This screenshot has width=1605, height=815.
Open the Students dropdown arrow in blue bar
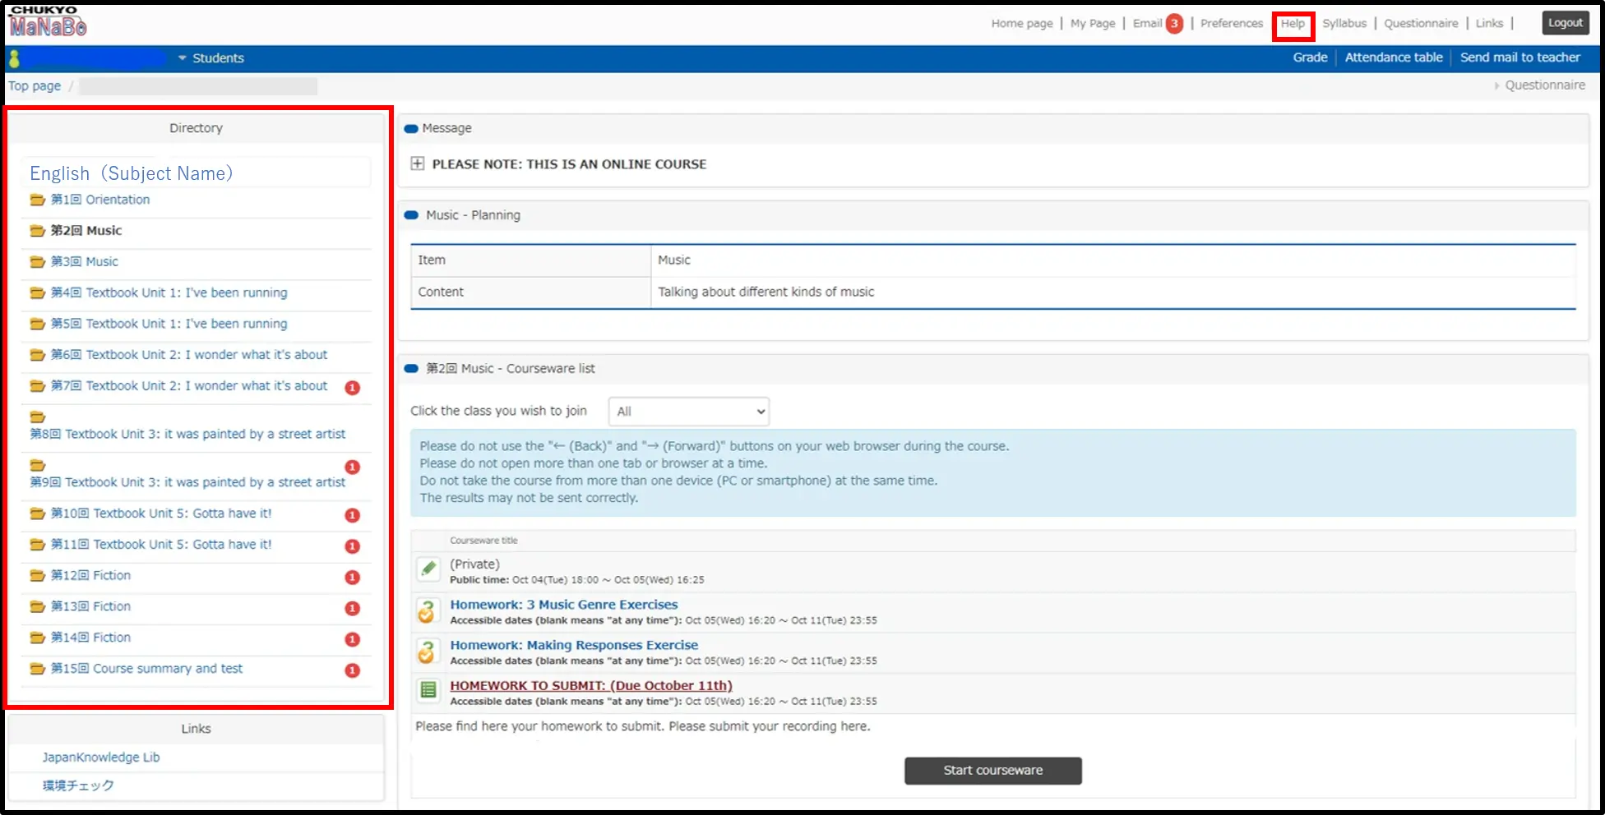coord(183,58)
